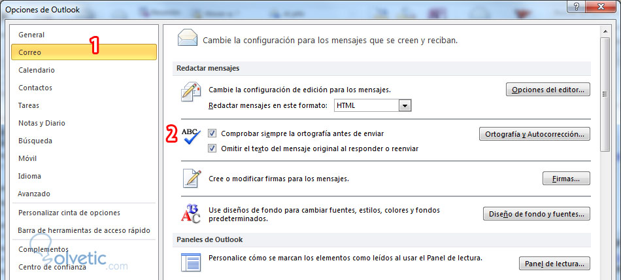Image resolution: width=621 pixels, height=280 pixels.
Task: Open Barra de herramientas de acceso rápido
Action: 84,230
